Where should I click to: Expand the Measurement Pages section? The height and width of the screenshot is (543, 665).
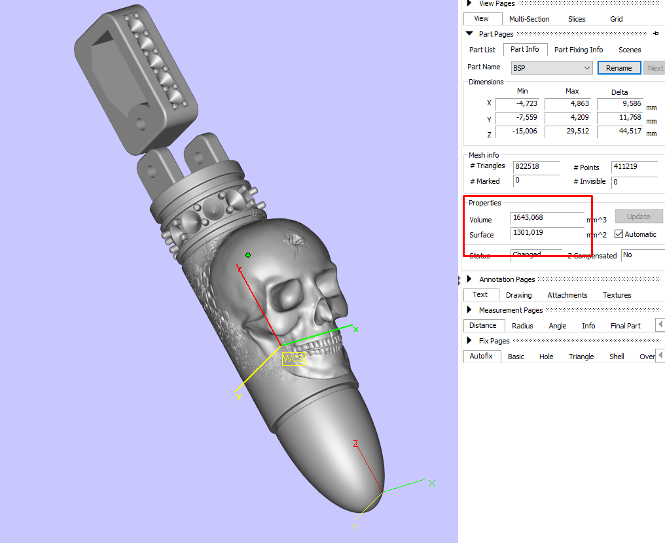coord(469,310)
